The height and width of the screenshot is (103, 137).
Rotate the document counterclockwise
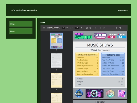coord(90,28)
